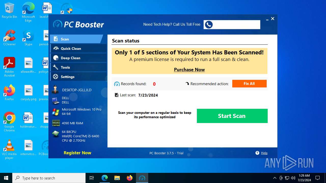Select the internetco... desktop file
The height and width of the screenshot is (183, 326).
pyautogui.click(x=28, y=148)
